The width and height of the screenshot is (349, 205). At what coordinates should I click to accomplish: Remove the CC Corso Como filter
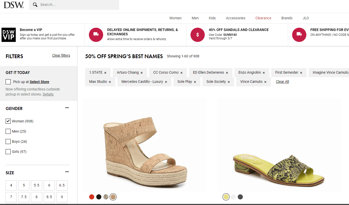click(181, 73)
